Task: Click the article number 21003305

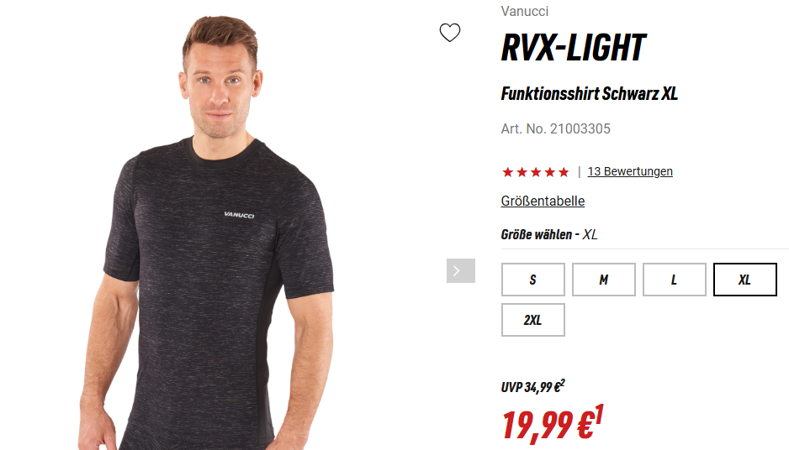Action: click(555, 129)
